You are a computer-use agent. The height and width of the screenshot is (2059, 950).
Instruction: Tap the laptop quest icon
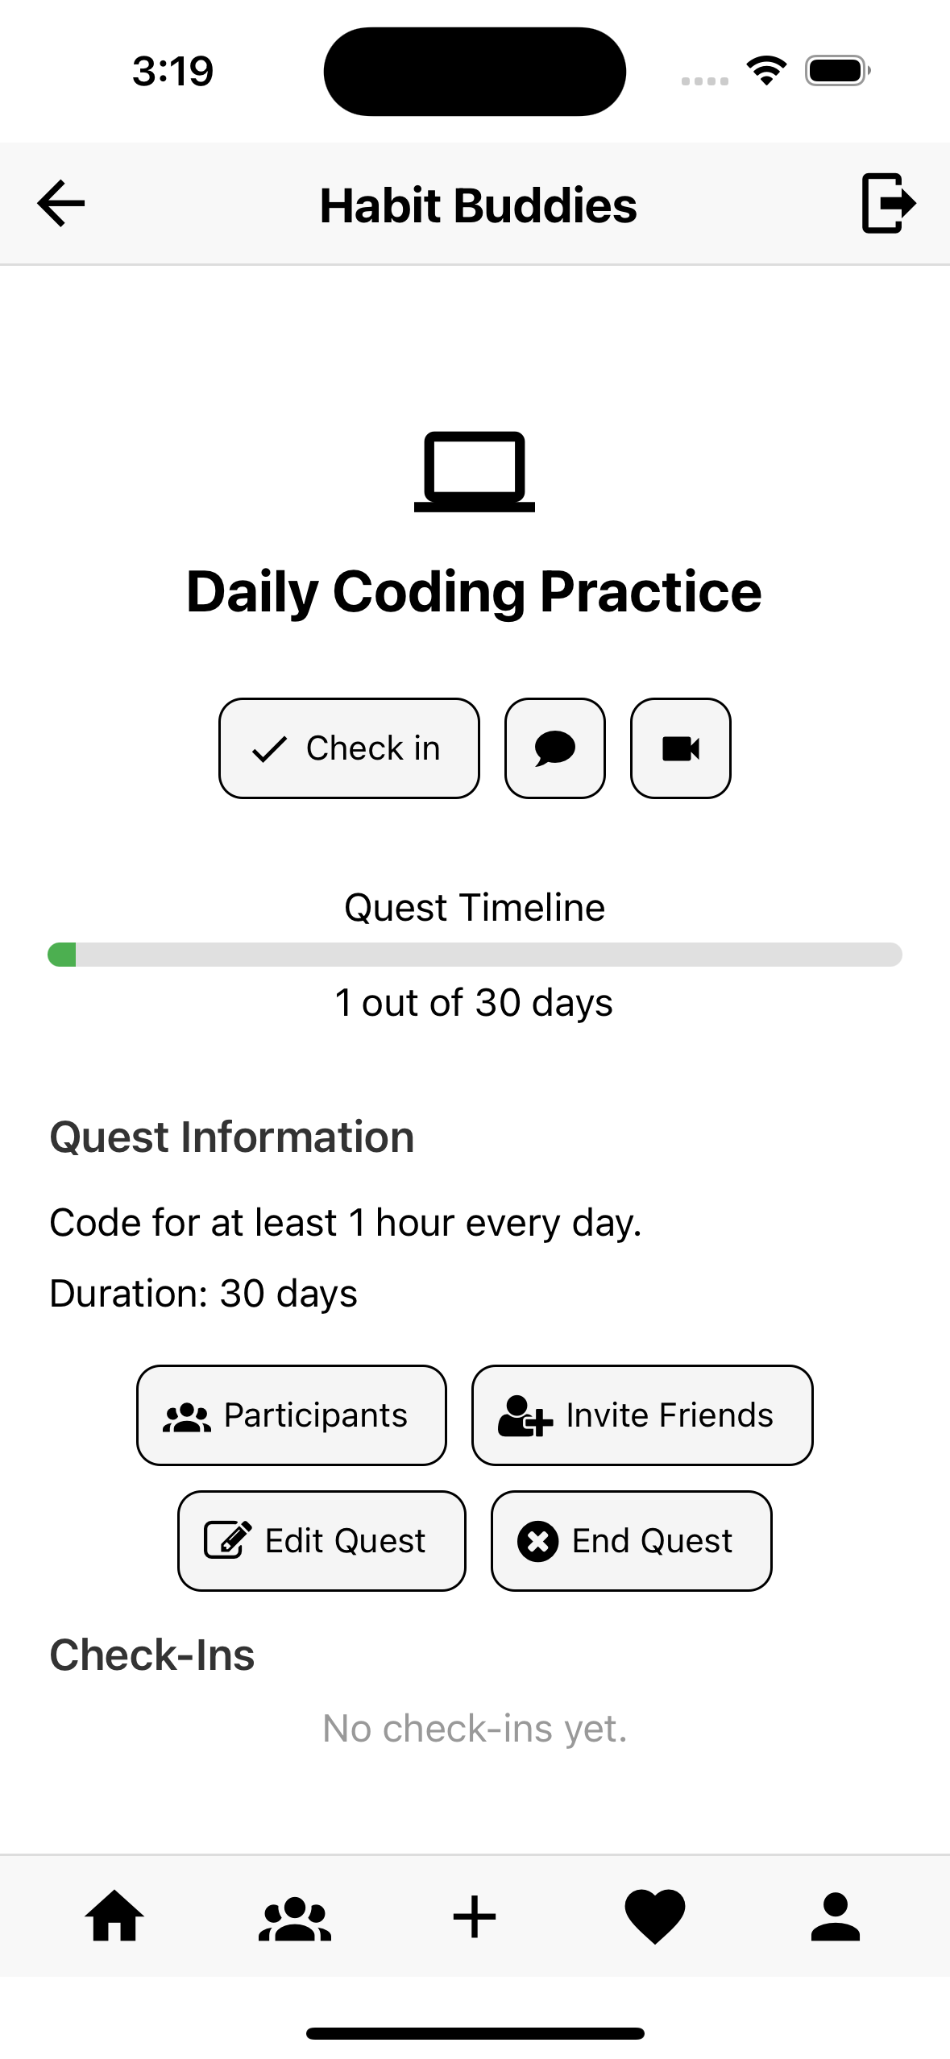[474, 471]
